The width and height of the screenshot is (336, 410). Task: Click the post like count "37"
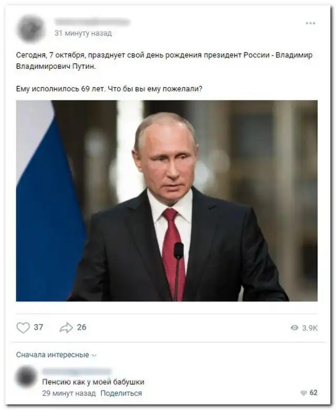pyautogui.click(x=38, y=327)
